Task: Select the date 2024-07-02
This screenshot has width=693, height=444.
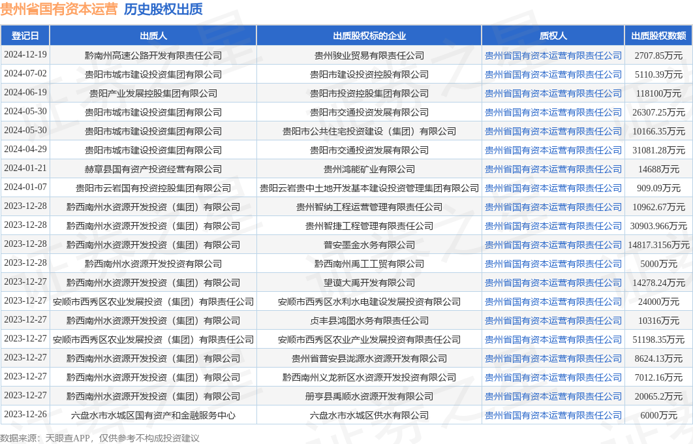Action: (x=25, y=73)
